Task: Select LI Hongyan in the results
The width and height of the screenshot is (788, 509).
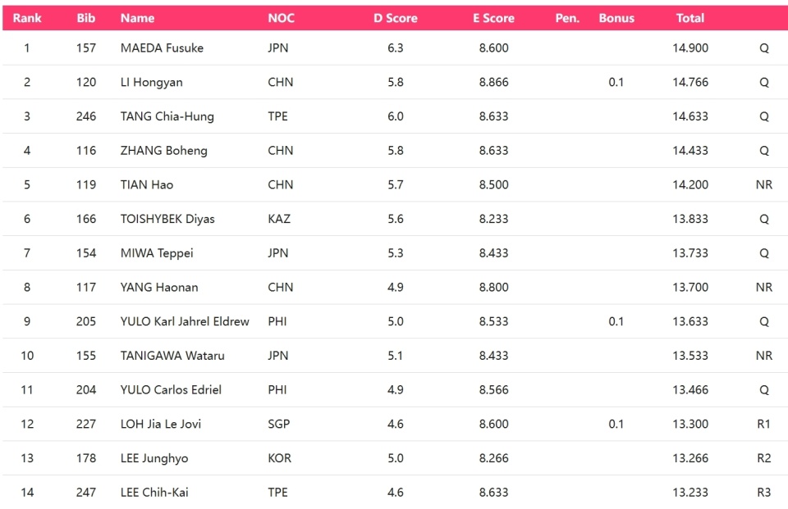Action: pyautogui.click(x=151, y=82)
